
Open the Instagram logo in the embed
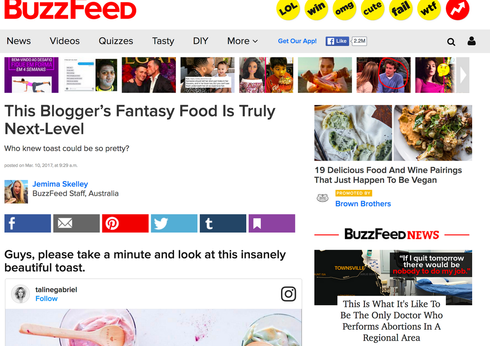pyautogui.click(x=288, y=294)
